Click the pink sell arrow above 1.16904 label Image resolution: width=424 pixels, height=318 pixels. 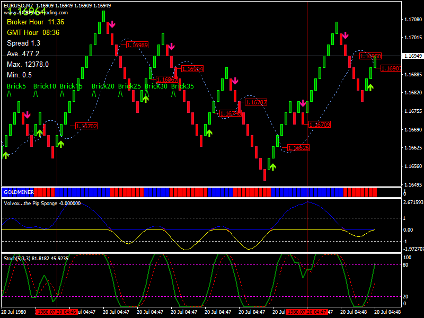coord(170,48)
